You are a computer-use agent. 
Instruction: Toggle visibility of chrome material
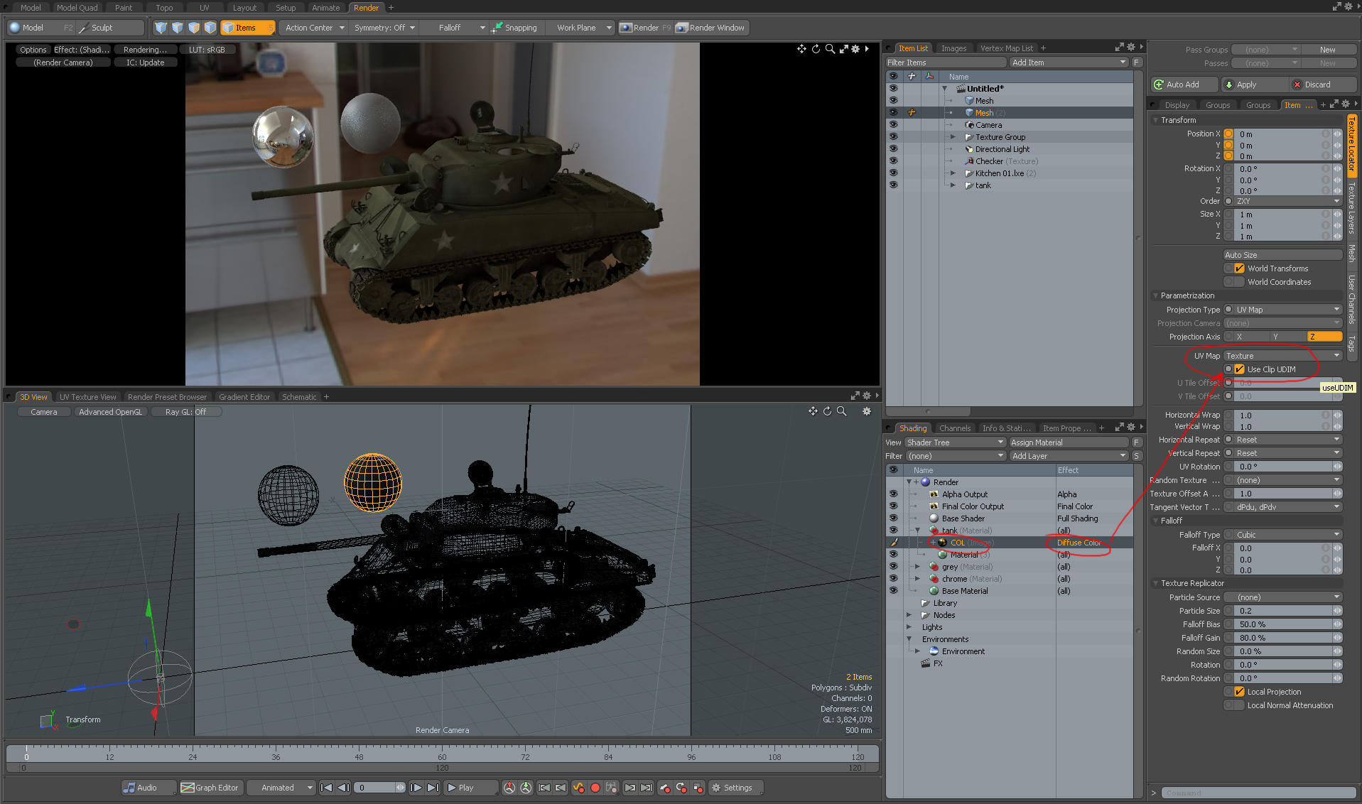tap(893, 578)
